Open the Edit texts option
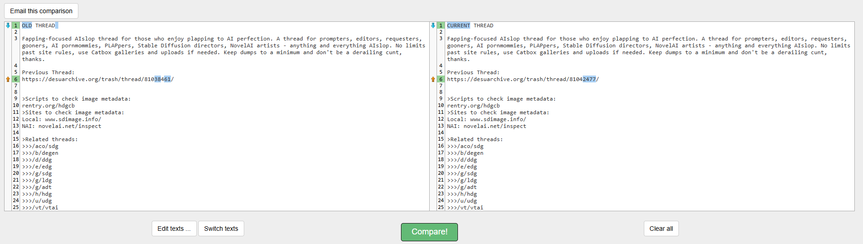The height and width of the screenshot is (244, 863). [174, 229]
